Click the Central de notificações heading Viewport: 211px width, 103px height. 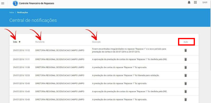tap(33, 20)
